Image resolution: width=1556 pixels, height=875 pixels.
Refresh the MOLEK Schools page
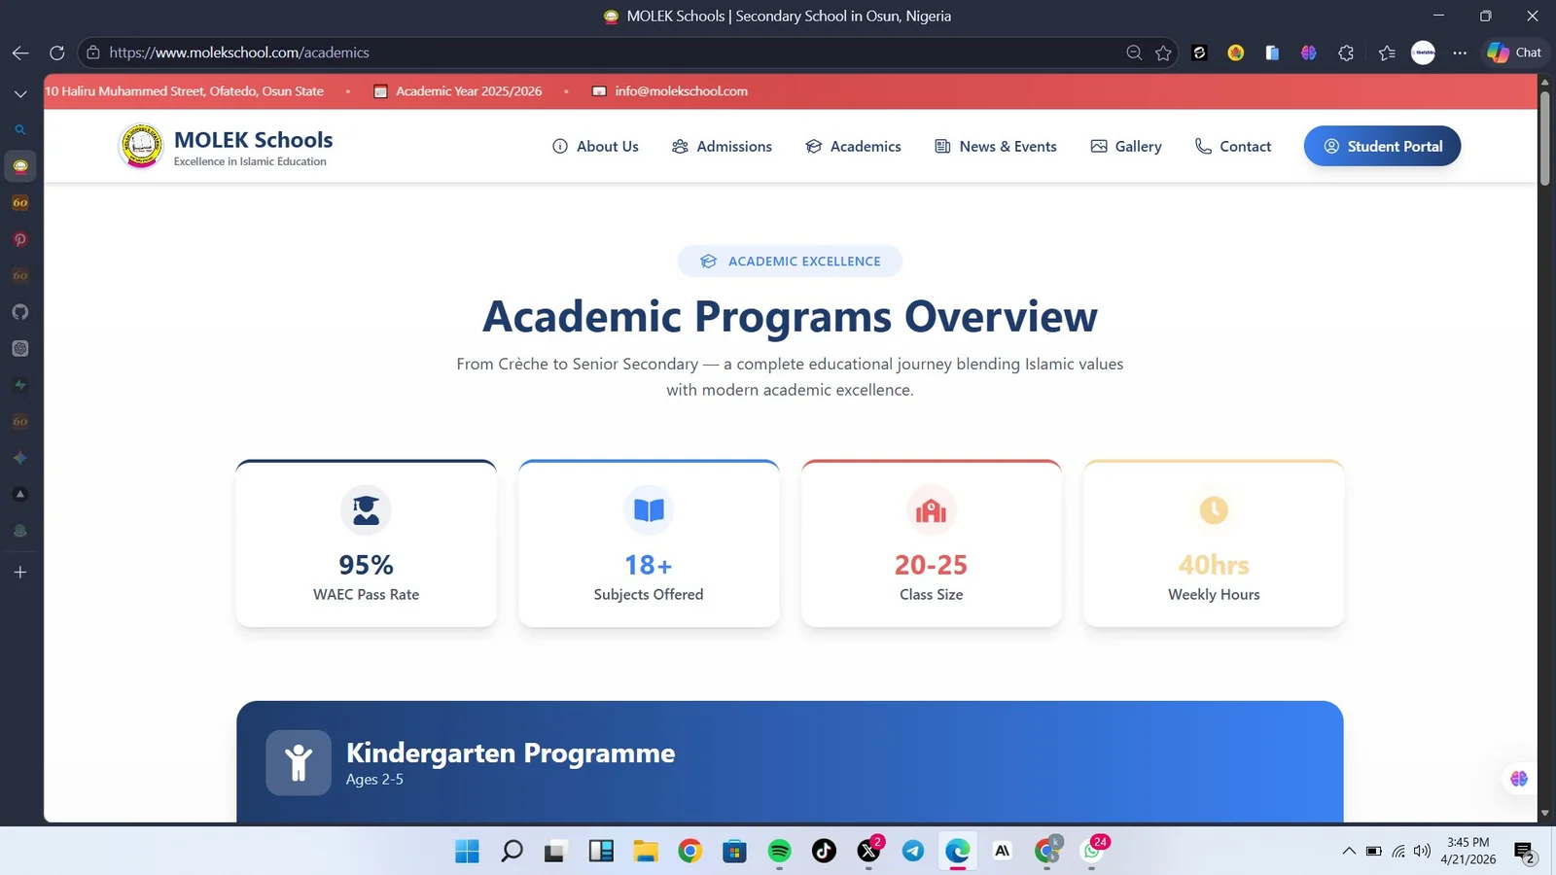(x=56, y=52)
